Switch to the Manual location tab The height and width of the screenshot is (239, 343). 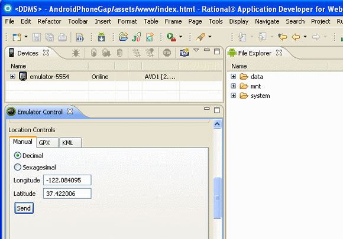[x=22, y=142]
